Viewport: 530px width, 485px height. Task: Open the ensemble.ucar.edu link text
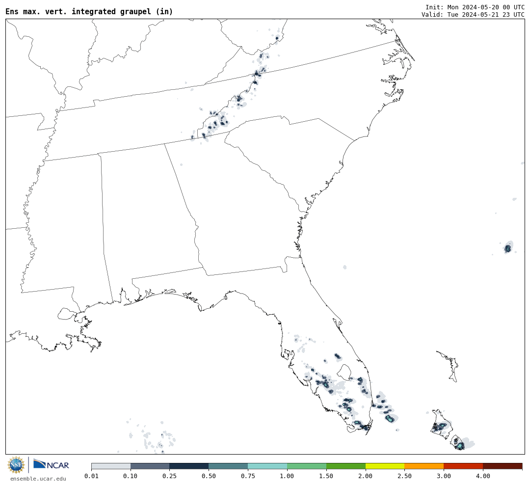coord(38,479)
